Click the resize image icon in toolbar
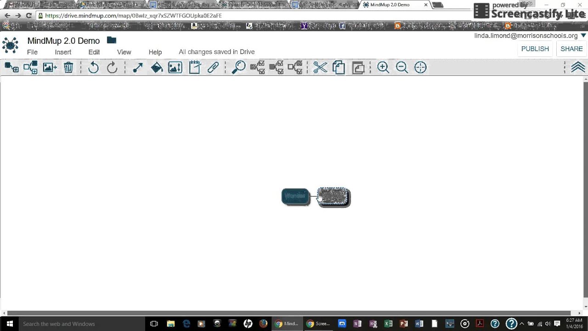 coord(175,68)
